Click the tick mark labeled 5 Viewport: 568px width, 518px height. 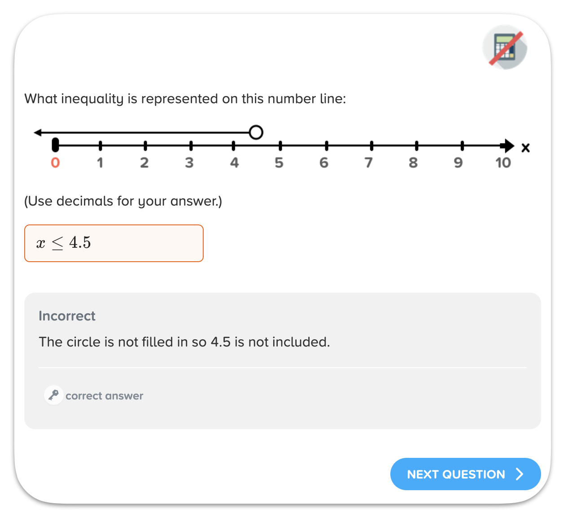(x=280, y=146)
